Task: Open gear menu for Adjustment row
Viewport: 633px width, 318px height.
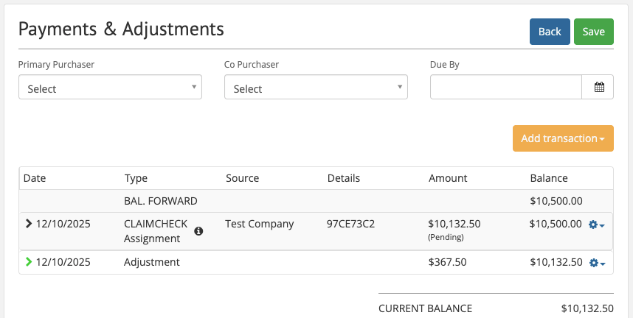Action: point(597,264)
